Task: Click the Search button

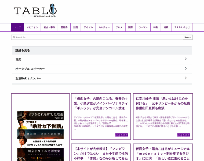Action: (188, 37)
